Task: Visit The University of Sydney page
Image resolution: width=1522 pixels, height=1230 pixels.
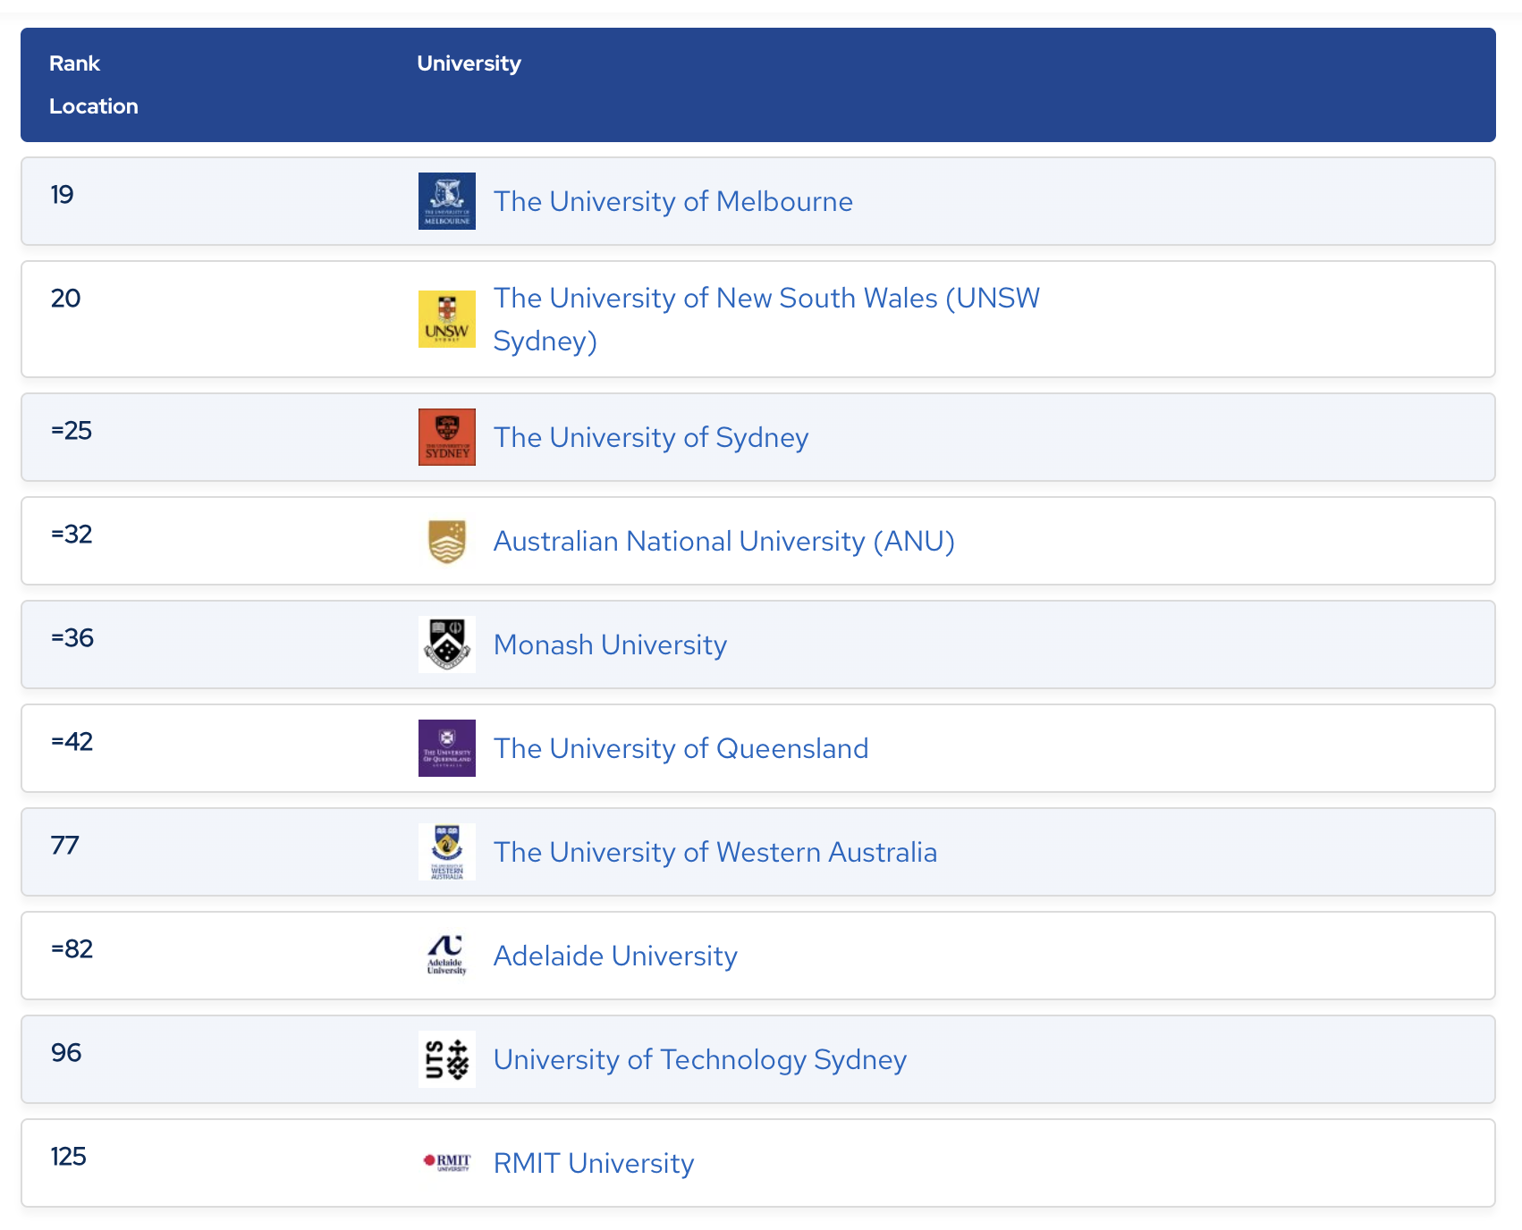Action: (x=650, y=438)
